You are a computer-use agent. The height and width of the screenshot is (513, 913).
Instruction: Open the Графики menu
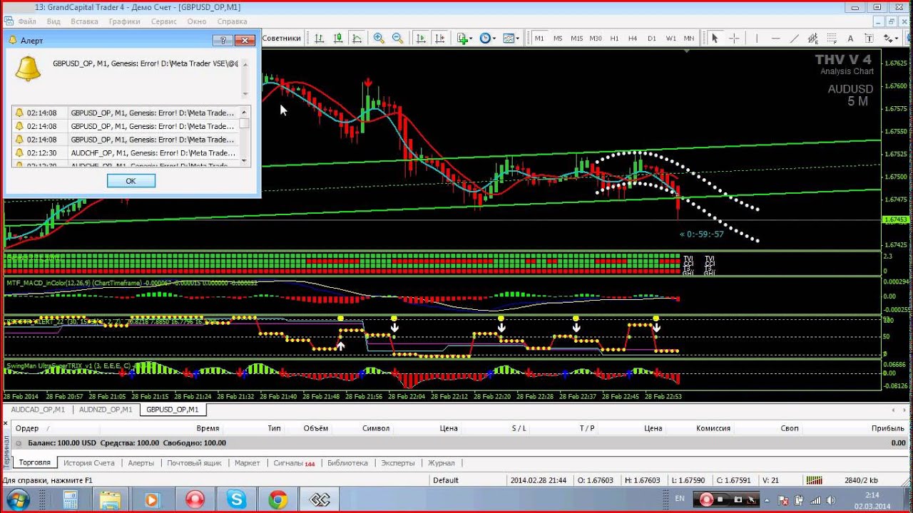point(124,21)
